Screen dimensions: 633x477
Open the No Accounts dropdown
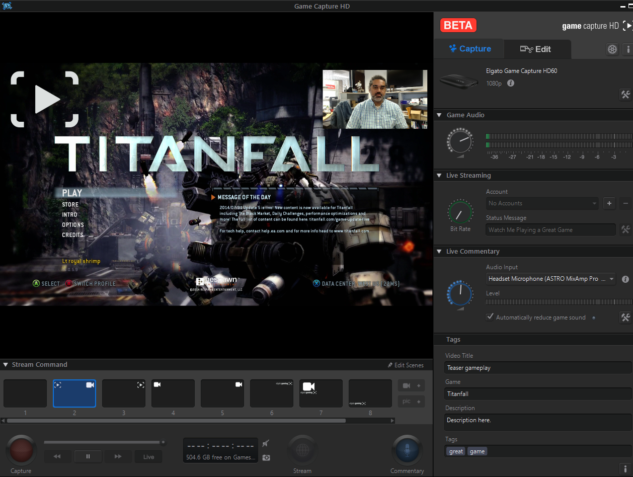point(543,203)
